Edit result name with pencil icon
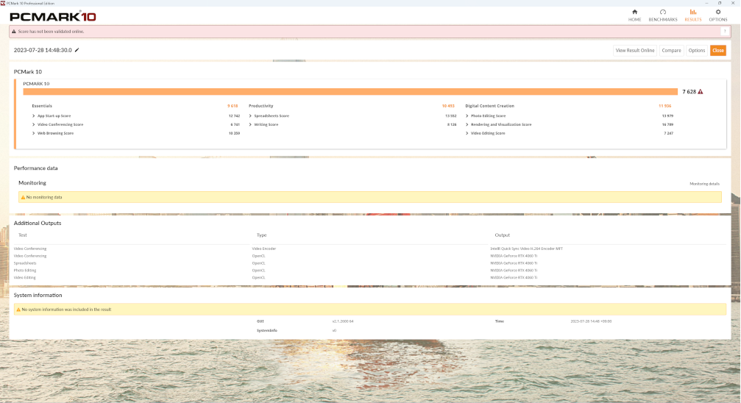The width and height of the screenshot is (741, 403). coord(77,50)
